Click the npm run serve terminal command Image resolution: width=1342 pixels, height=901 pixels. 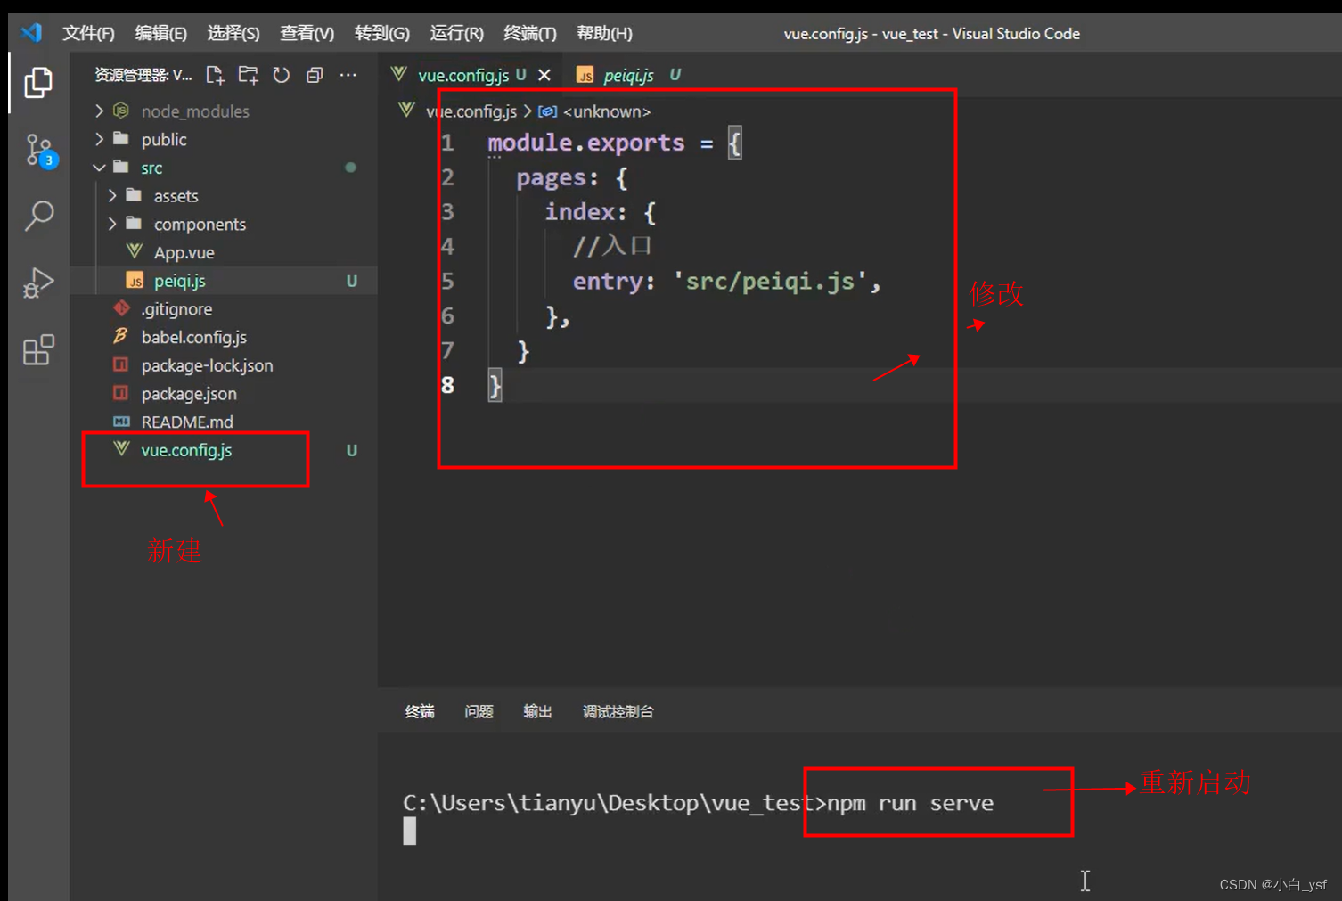[x=910, y=803]
